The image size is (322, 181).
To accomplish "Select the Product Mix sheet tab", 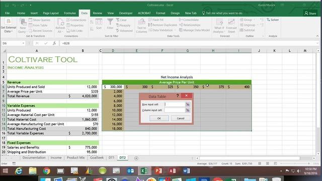I will (75, 157).
